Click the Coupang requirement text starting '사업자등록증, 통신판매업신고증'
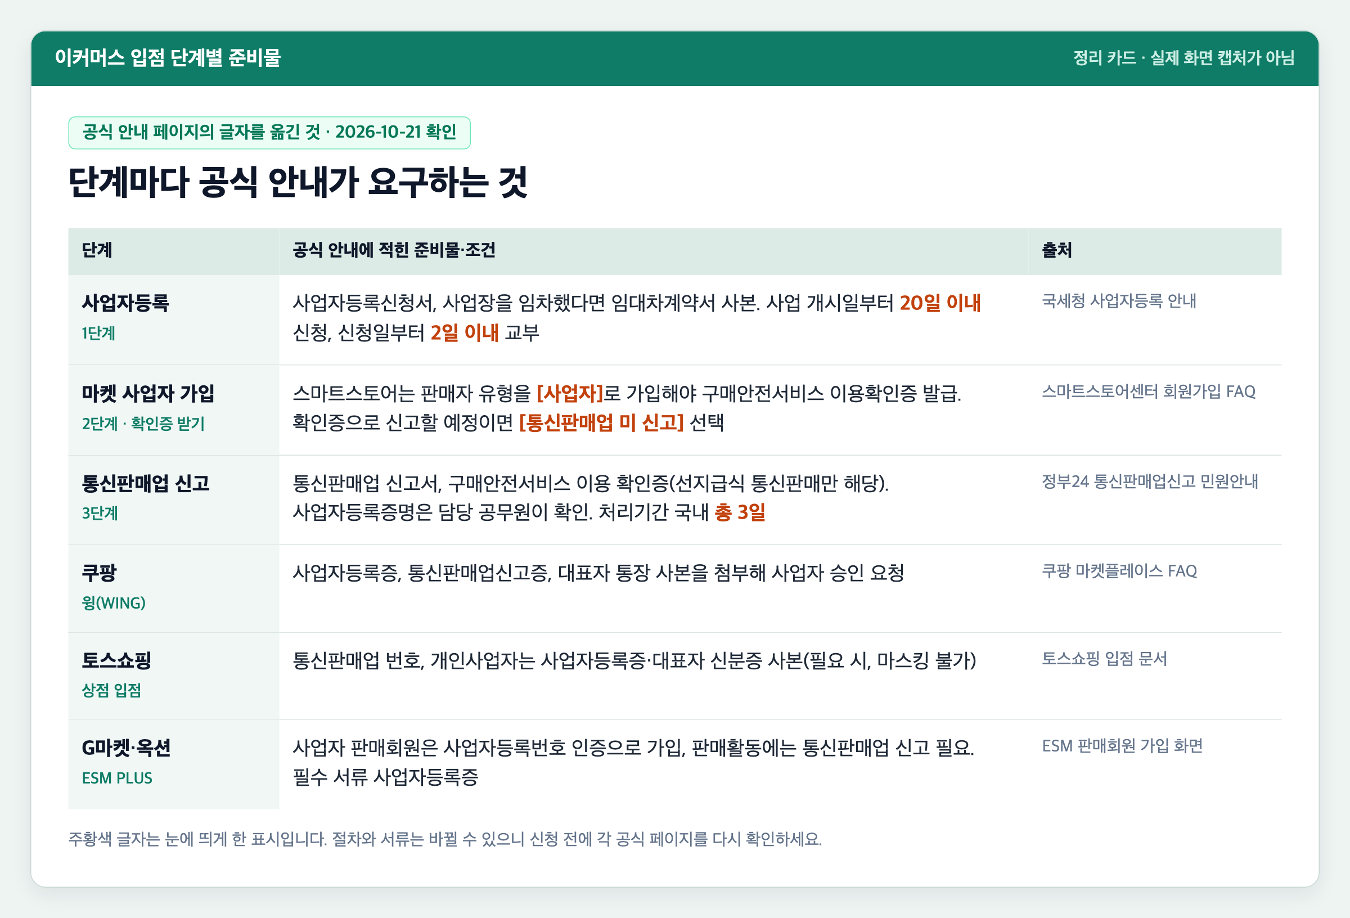This screenshot has height=918, width=1350. [x=598, y=573]
